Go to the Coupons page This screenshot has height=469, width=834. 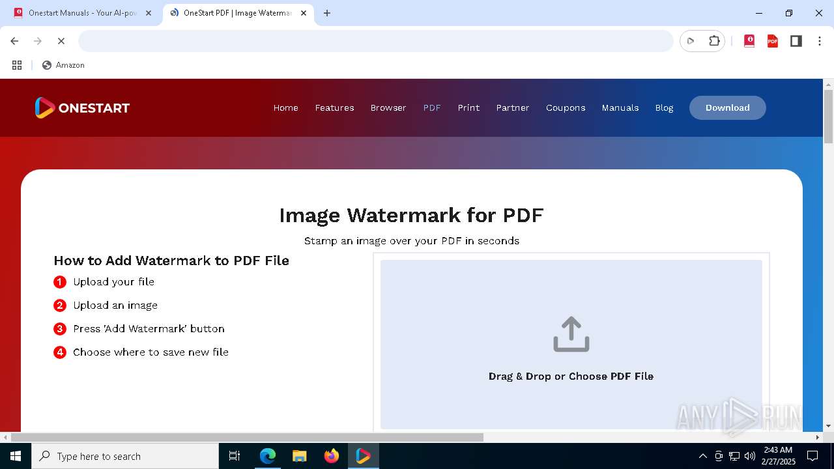click(x=566, y=107)
